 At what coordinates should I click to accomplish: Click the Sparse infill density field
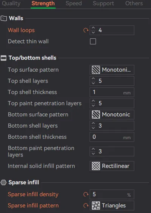(x=112, y=194)
